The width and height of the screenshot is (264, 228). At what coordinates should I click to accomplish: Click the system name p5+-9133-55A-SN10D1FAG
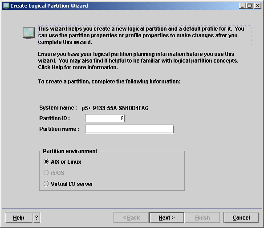coord(115,108)
